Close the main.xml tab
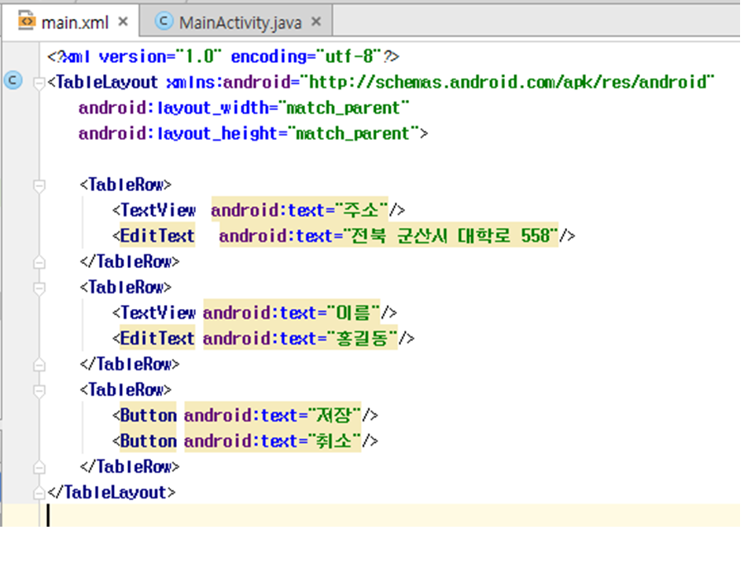 tap(123, 22)
